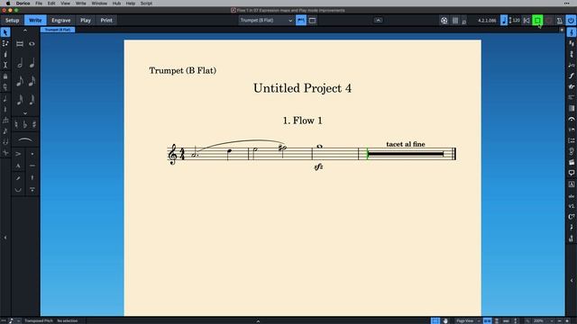Select the natural accidental
Image resolution: width=577 pixels, height=324 pixels.
(16, 124)
